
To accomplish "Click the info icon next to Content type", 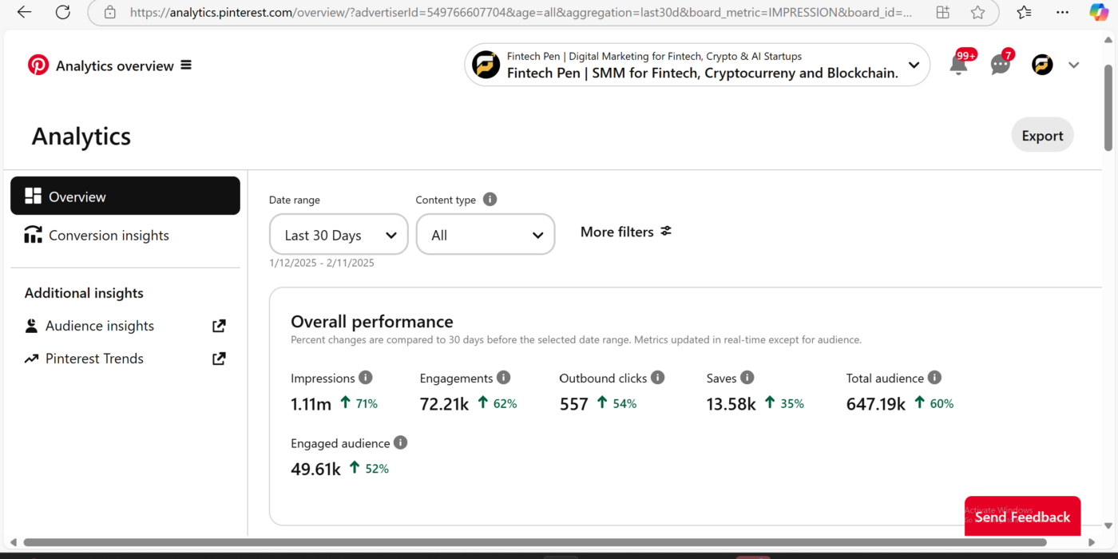I will coord(490,200).
